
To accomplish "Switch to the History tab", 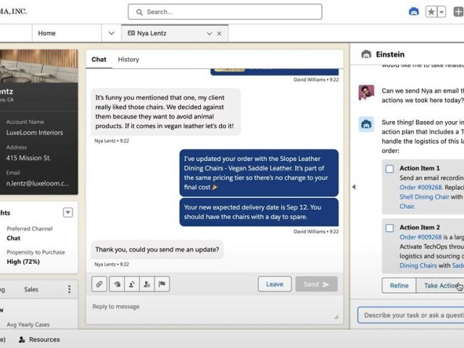I will (128, 59).
